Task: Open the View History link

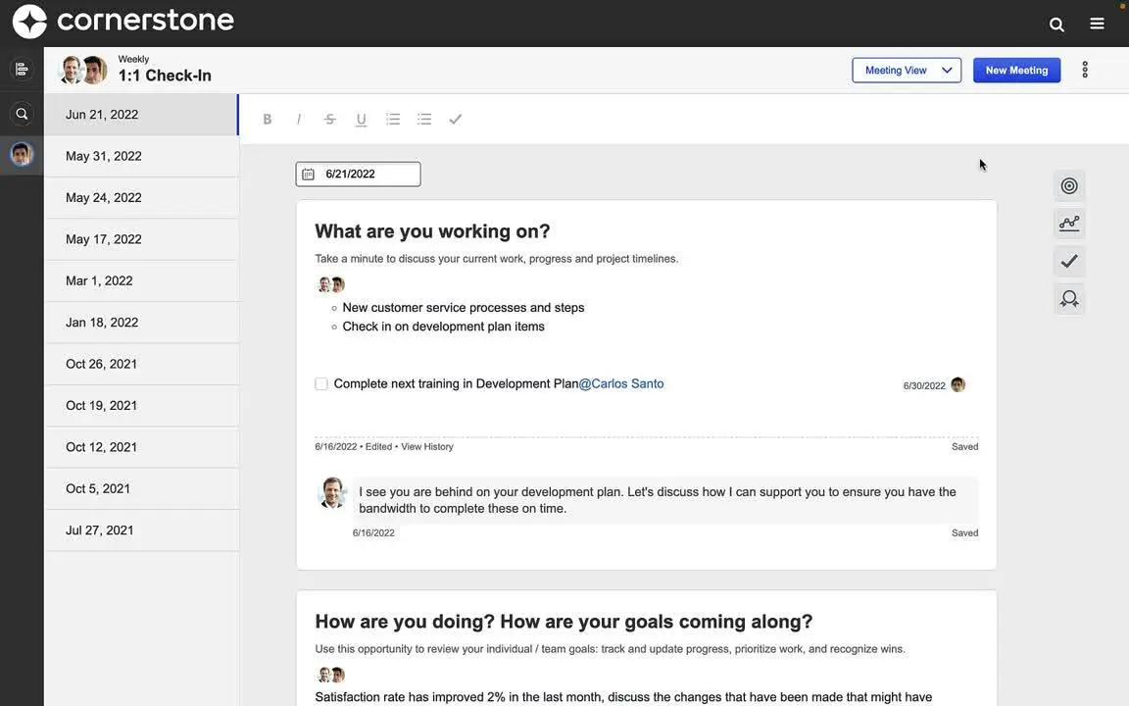Action: coord(427,445)
